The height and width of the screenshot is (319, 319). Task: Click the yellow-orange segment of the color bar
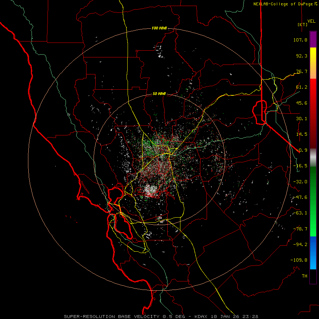pos(313,63)
